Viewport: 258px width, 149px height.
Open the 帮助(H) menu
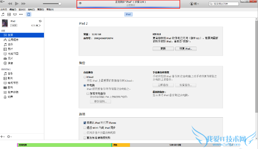(x=50, y=10)
